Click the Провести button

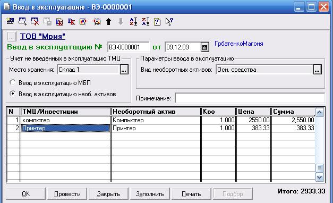pos(67,194)
